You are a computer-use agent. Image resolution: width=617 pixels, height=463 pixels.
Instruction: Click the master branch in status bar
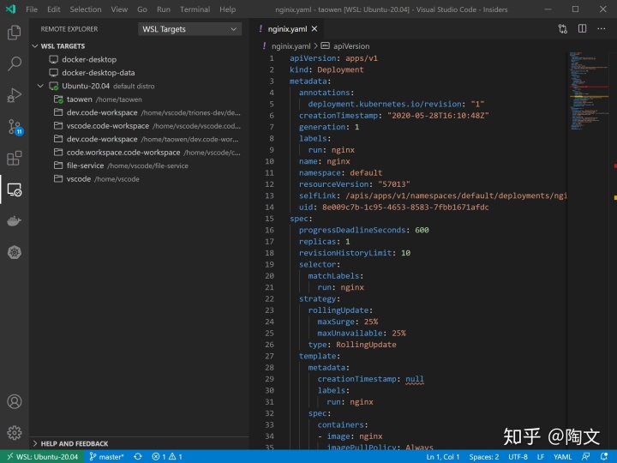pyautogui.click(x=106, y=457)
